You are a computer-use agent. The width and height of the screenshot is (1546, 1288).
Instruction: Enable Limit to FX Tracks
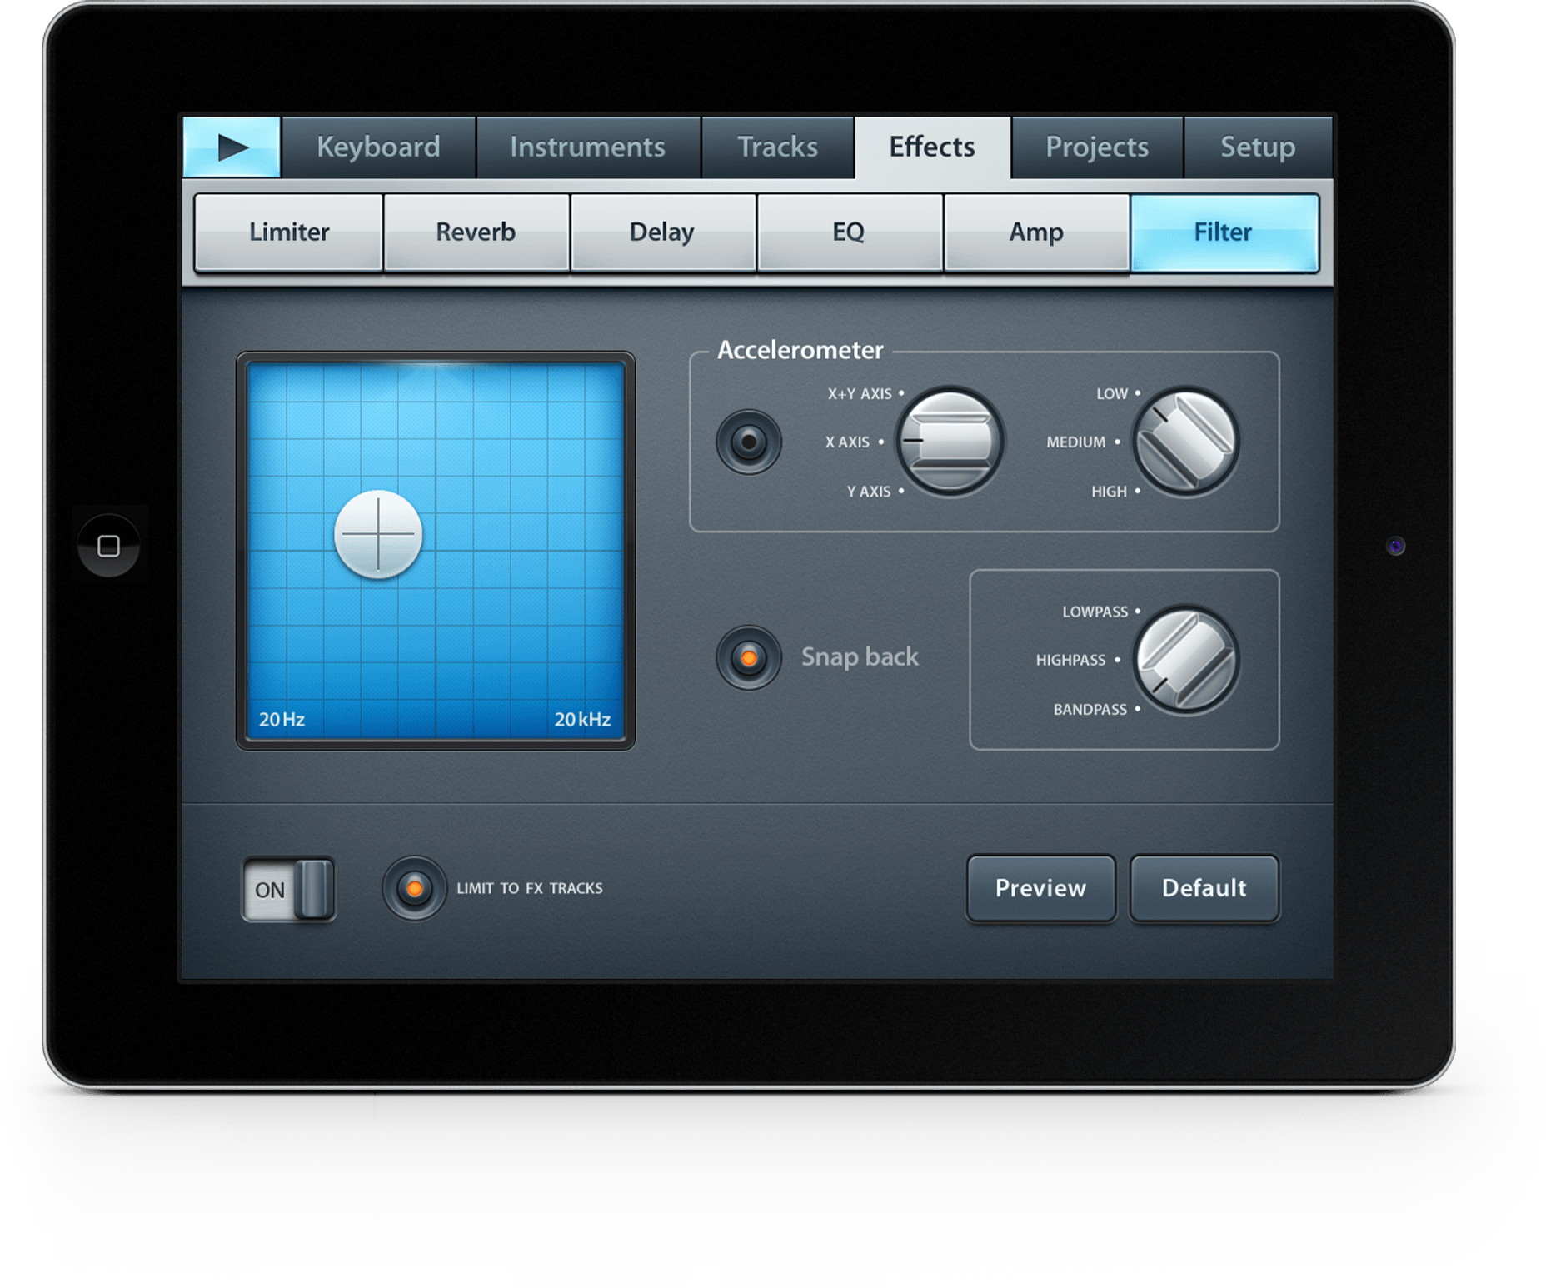point(414,889)
